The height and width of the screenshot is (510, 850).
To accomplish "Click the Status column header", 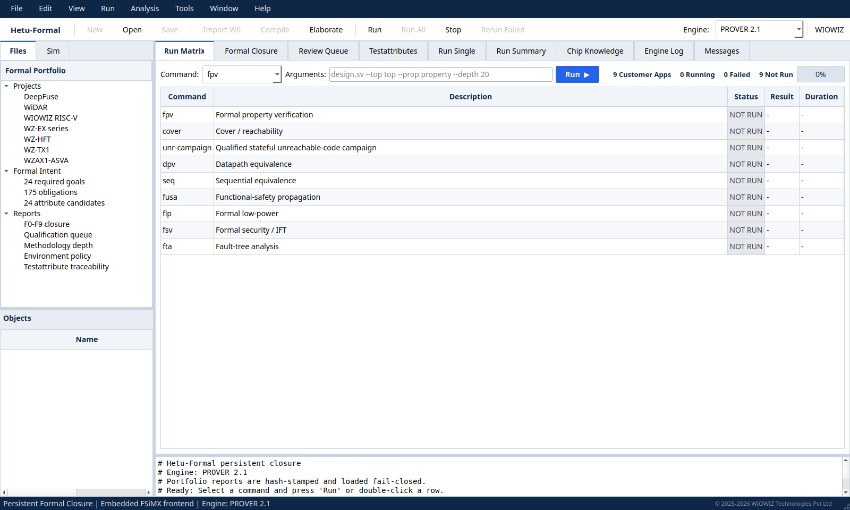I will [x=746, y=97].
